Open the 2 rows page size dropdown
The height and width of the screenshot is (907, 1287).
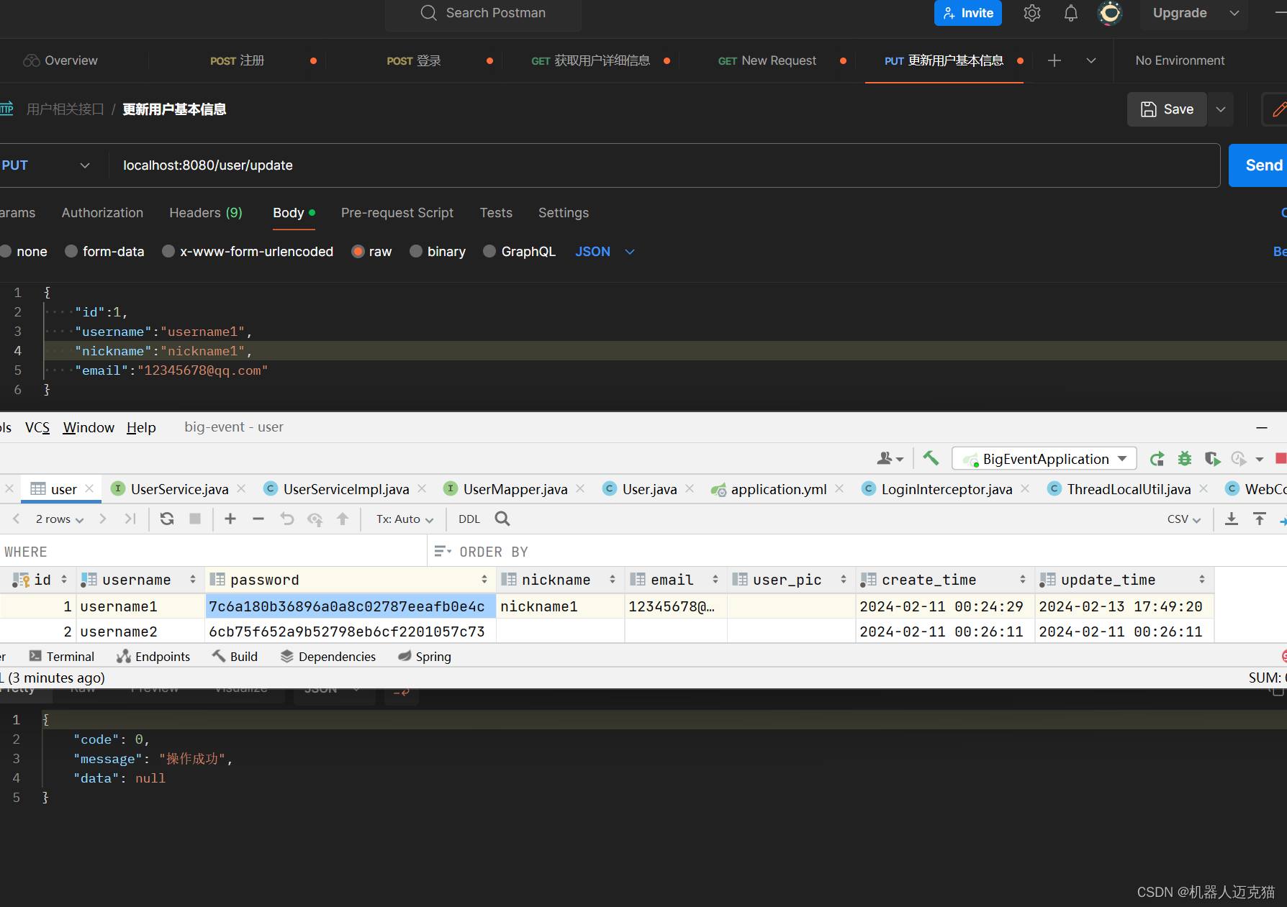60,519
